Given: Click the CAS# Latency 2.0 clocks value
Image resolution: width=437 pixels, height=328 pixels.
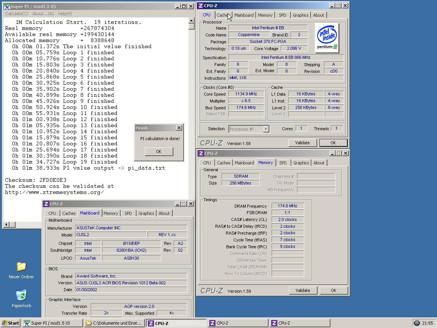Looking at the screenshot, I should click(x=287, y=219).
